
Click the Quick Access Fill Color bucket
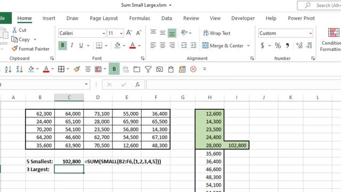coord(31,69)
